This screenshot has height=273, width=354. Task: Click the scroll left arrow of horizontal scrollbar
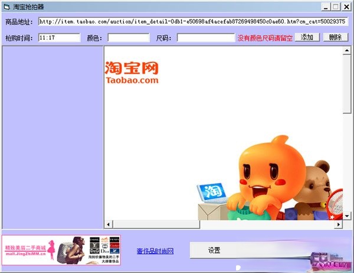click(109, 224)
